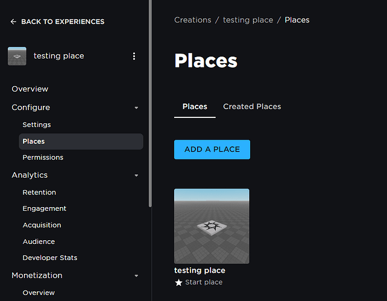Click the back arrow icon beside Back to Experiences
The height and width of the screenshot is (301, 387).
click(13, 22)
